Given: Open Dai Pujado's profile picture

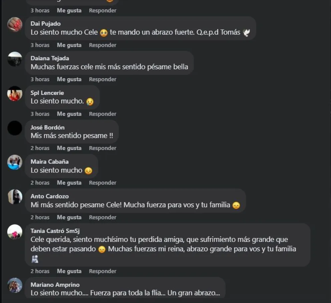Looking at the screenshot, I should click(15, 24).
